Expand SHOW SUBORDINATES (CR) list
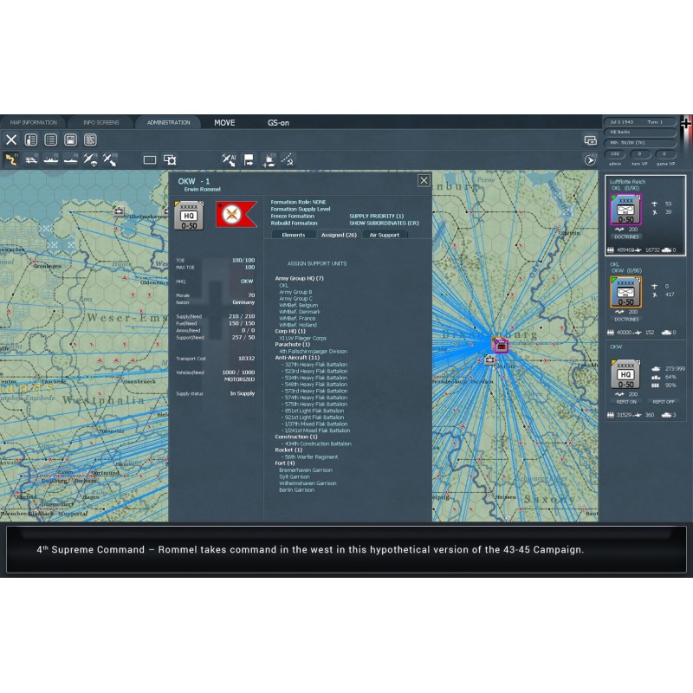Viewport: 693px width, 693px height. [x=378, y=223]
